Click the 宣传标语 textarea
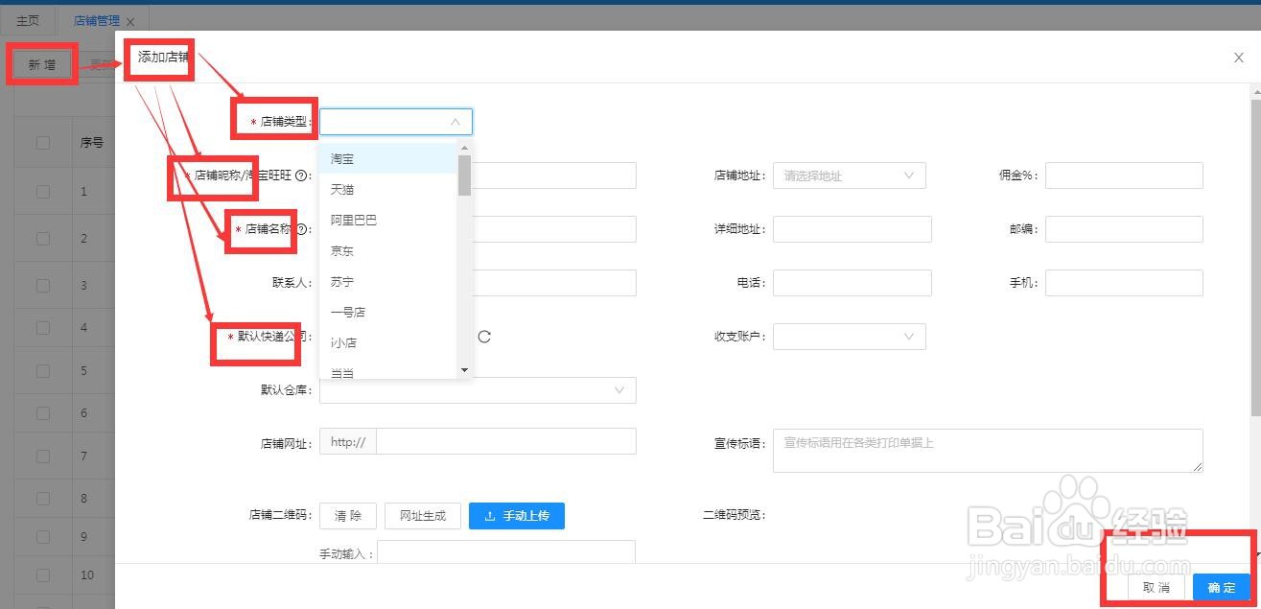 pos(988,451)
